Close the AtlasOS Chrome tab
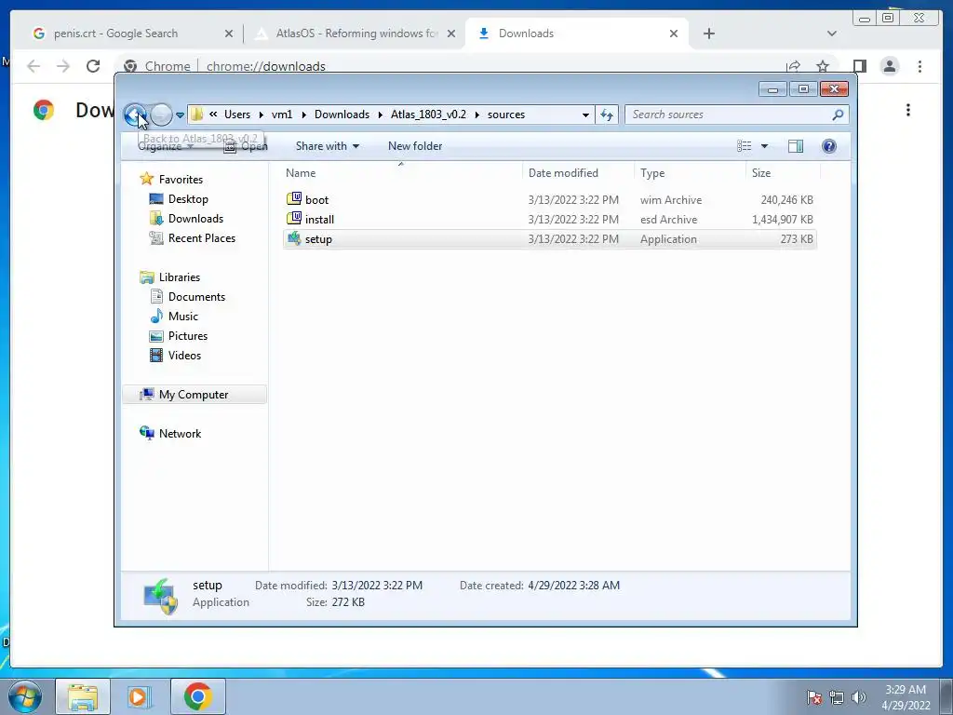Viewport: 953px width, 715px height. (x=451, y=34)
